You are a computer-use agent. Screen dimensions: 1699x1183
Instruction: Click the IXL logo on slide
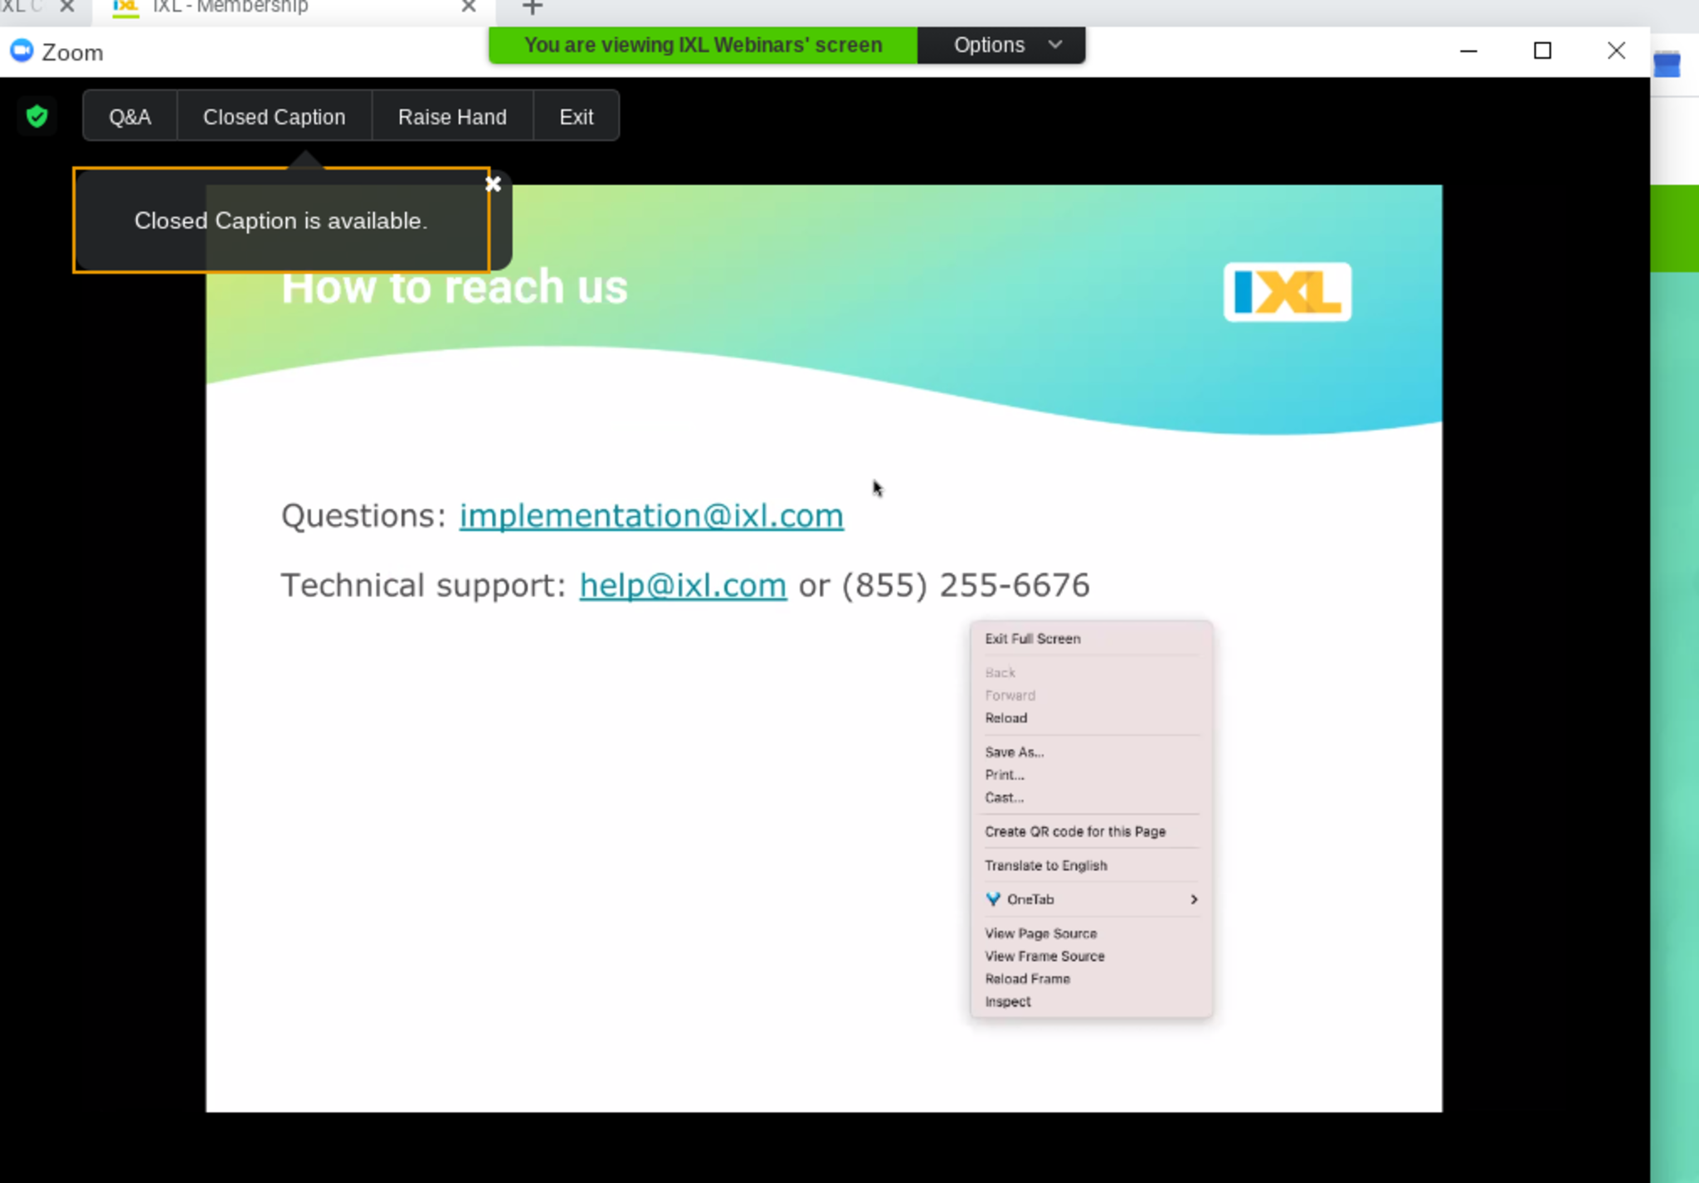[1287, 292]
